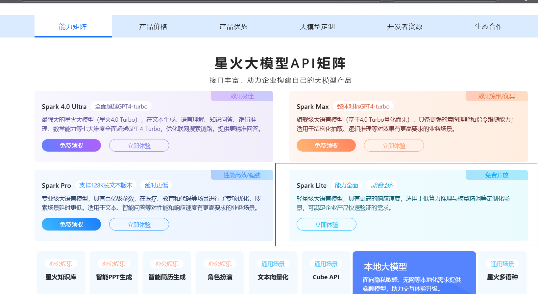Click the 星火大模型API矩阵 heading
This screenshot has height=294, width=538.
(280, 63)
